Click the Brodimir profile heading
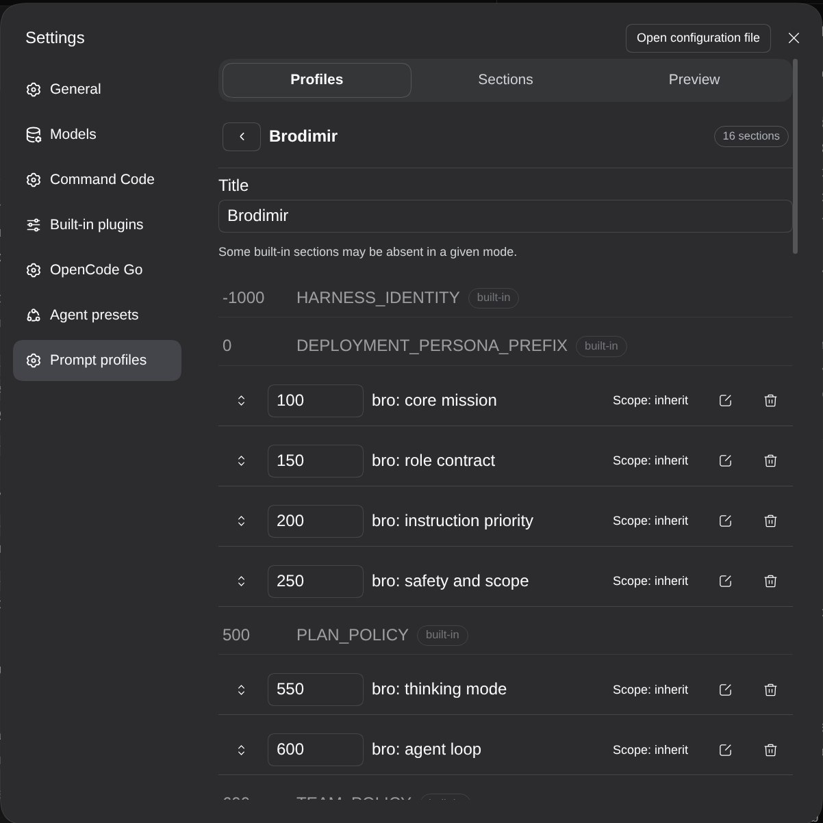This screenshot has width=823, height=823. [x=303, y=137]
